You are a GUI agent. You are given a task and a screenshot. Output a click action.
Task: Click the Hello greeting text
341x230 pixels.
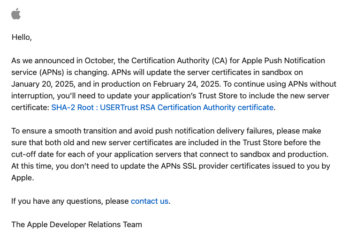coord(22,37)
